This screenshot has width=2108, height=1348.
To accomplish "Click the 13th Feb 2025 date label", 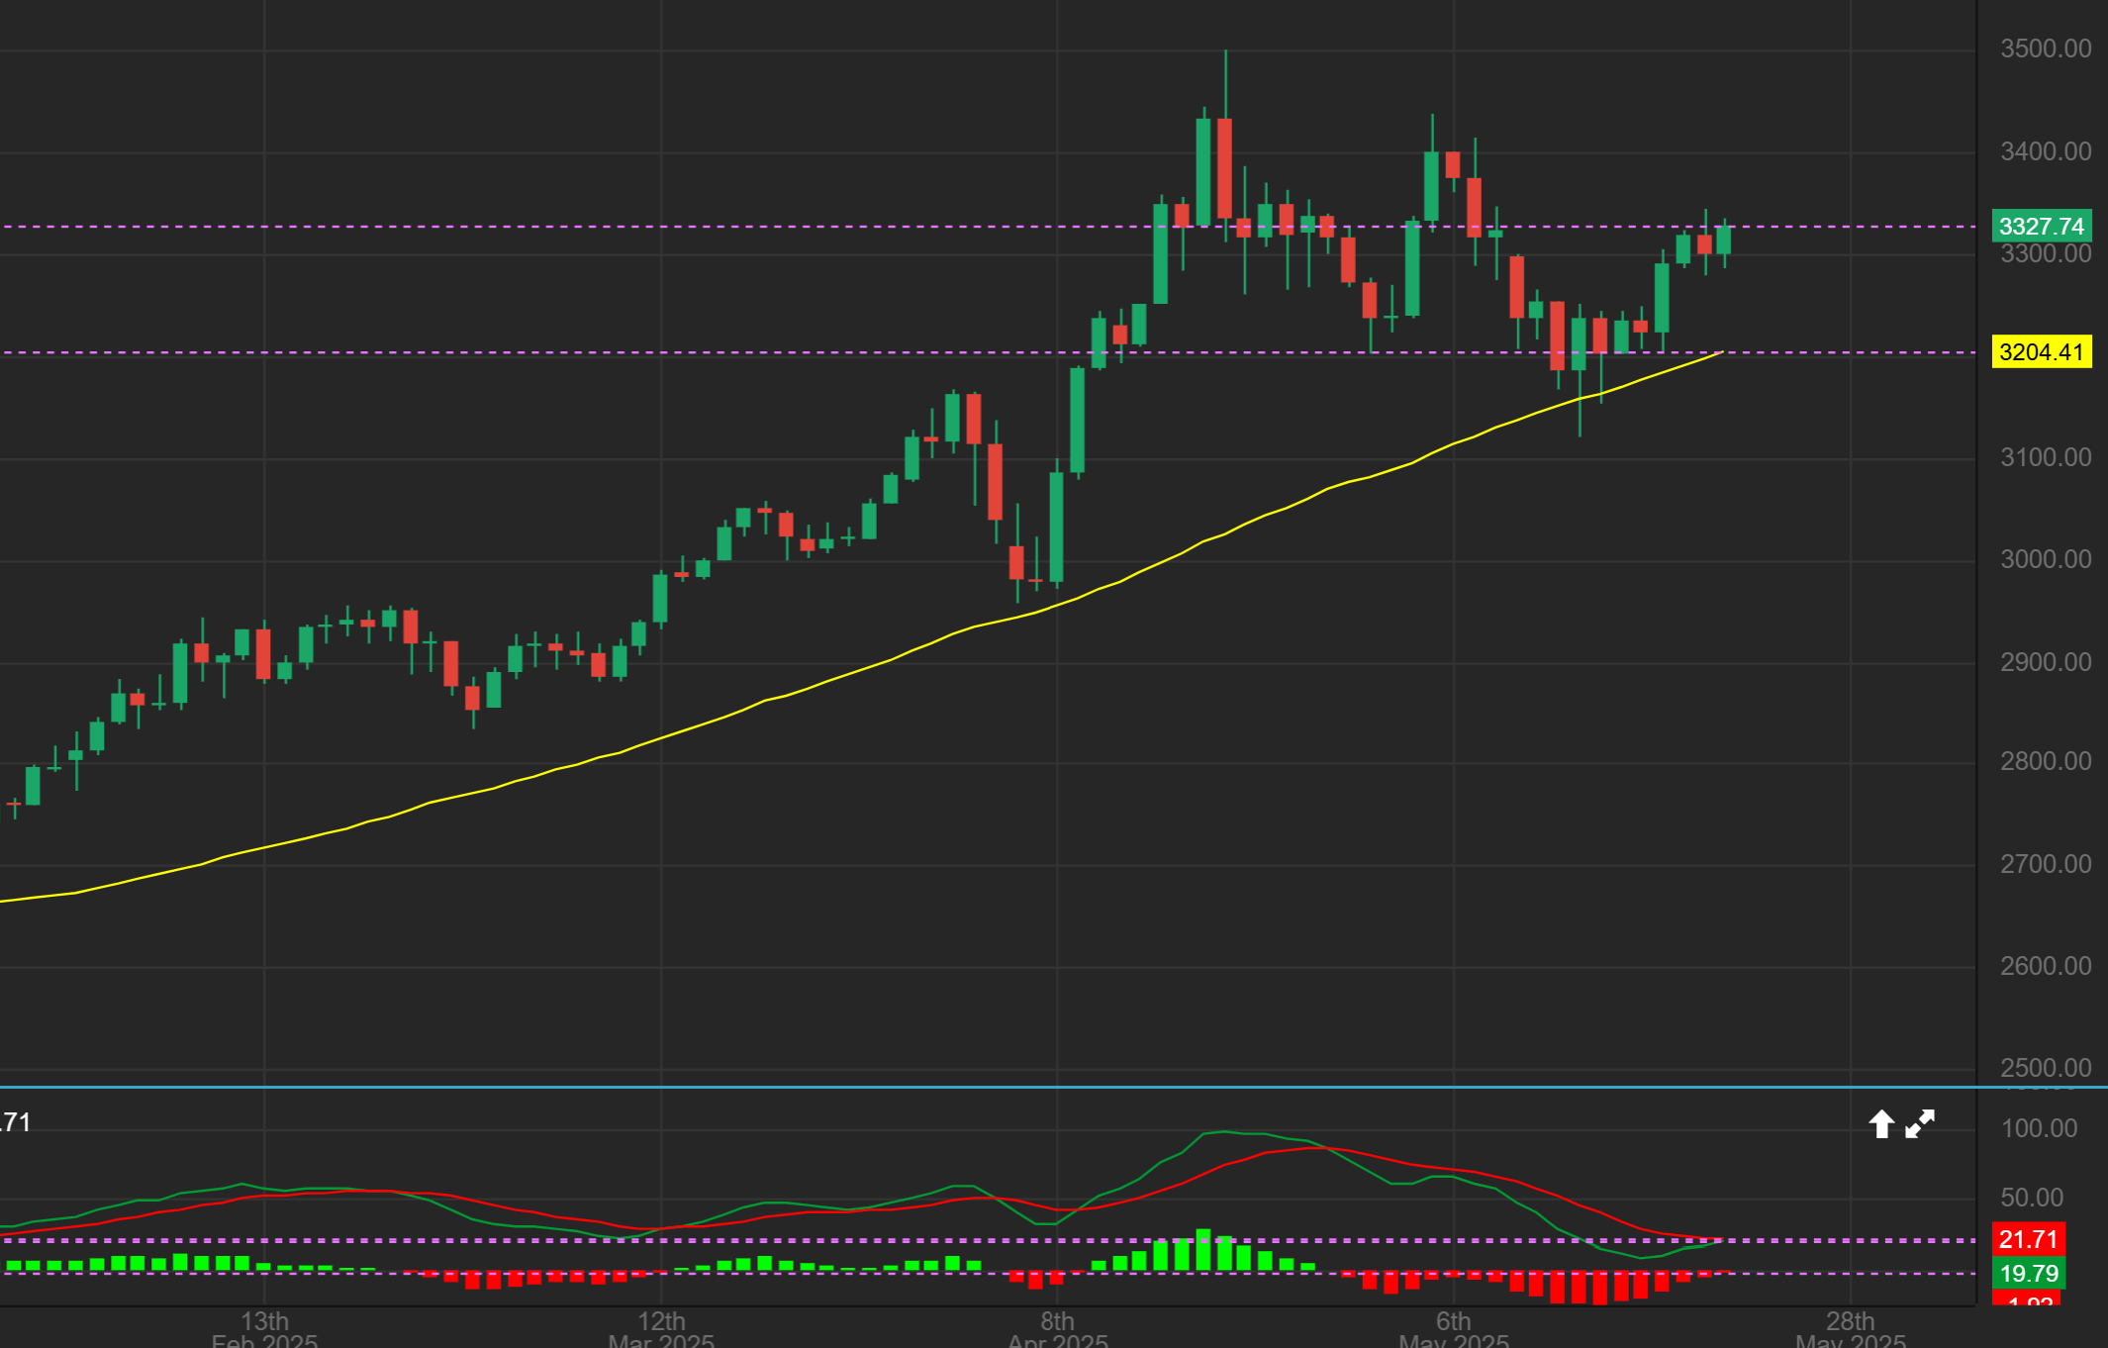I will point(264,1326).
